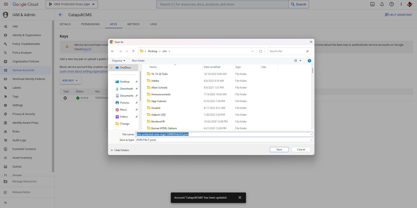This screenshot has width=417, height=208.
Task: Collapse the sidebar with the bottom arrow icon
Action: coord(5,203)
